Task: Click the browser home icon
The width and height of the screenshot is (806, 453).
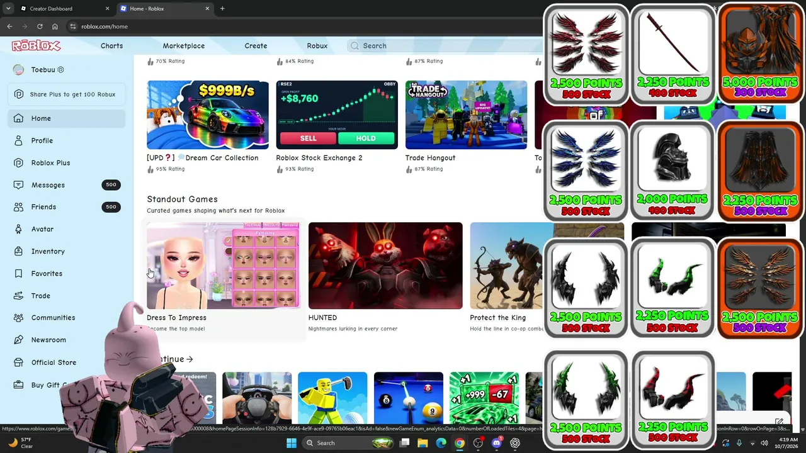Action: point(55,26)
